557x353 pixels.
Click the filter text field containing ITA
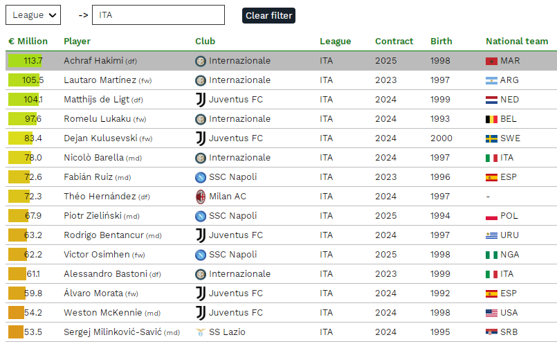tap(158, 15)
